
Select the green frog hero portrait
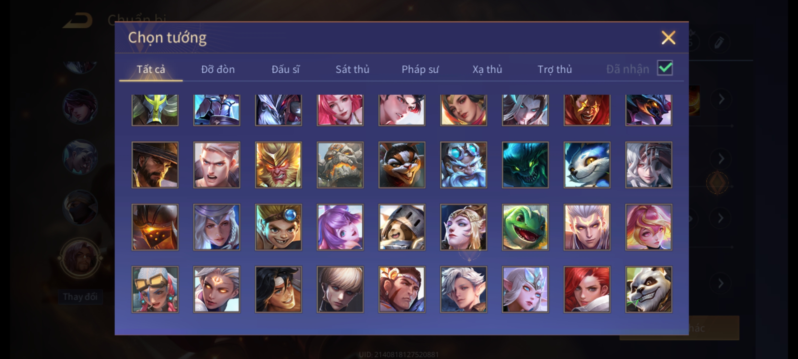tap(525, 227)
